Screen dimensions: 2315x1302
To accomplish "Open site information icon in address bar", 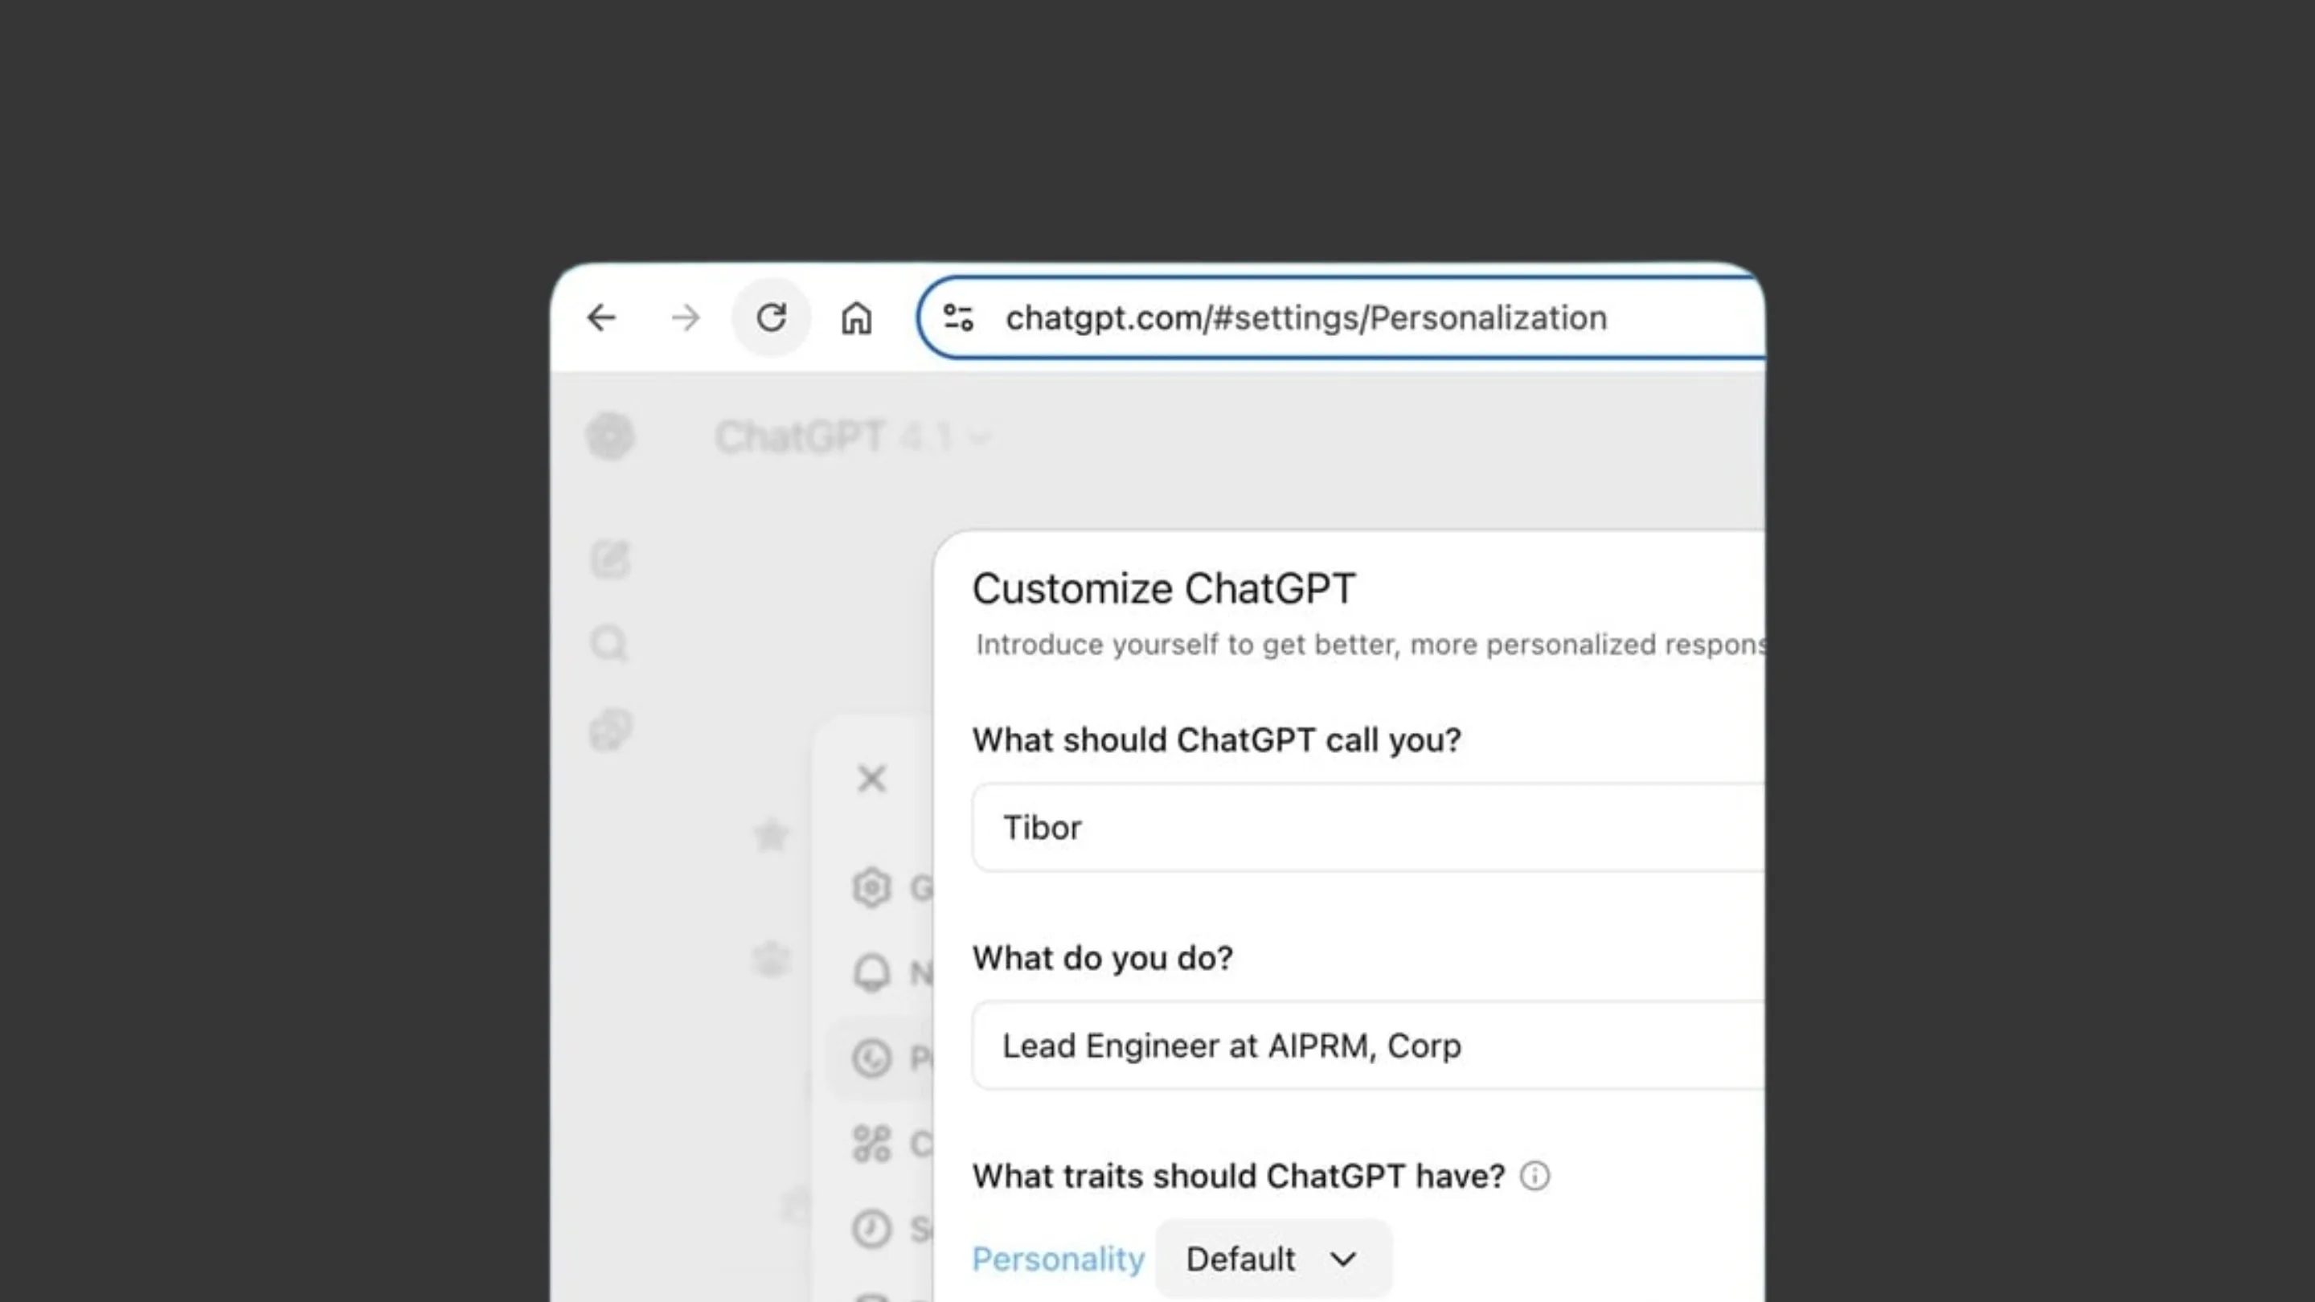I will (x=958, y=317).
